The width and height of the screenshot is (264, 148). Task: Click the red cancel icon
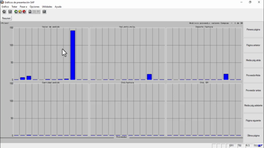click(x=24, y=12)
